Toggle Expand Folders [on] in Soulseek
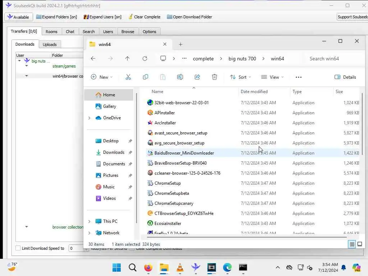This screenshot has height=276, width=368. pyautogui.click(x=56, y=17)
